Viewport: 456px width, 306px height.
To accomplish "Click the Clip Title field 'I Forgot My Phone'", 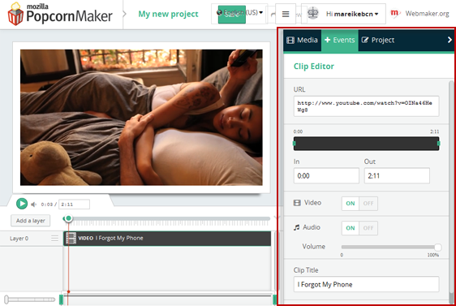I will [x=367, y=284].
